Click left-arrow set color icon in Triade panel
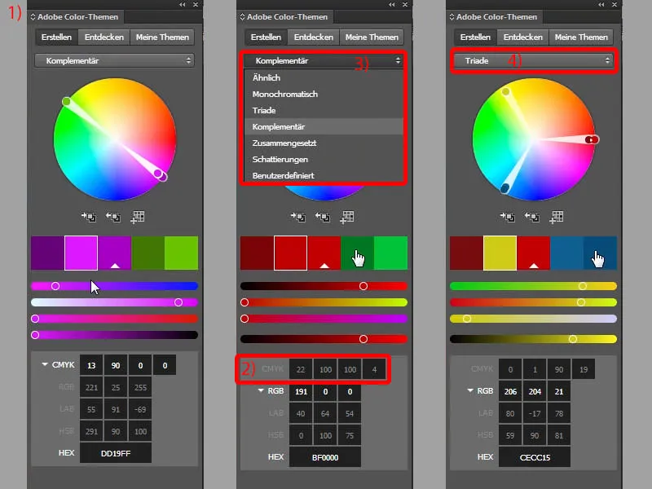The image size is (652, 489). click(x=532, y=216)
